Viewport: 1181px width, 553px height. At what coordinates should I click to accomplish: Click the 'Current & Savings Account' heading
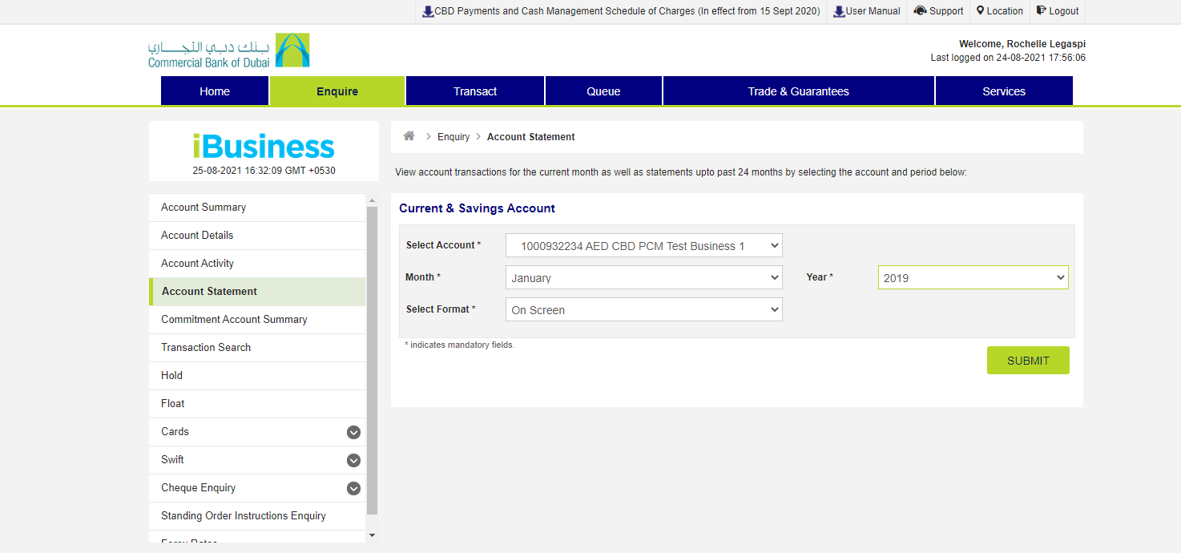478,208
